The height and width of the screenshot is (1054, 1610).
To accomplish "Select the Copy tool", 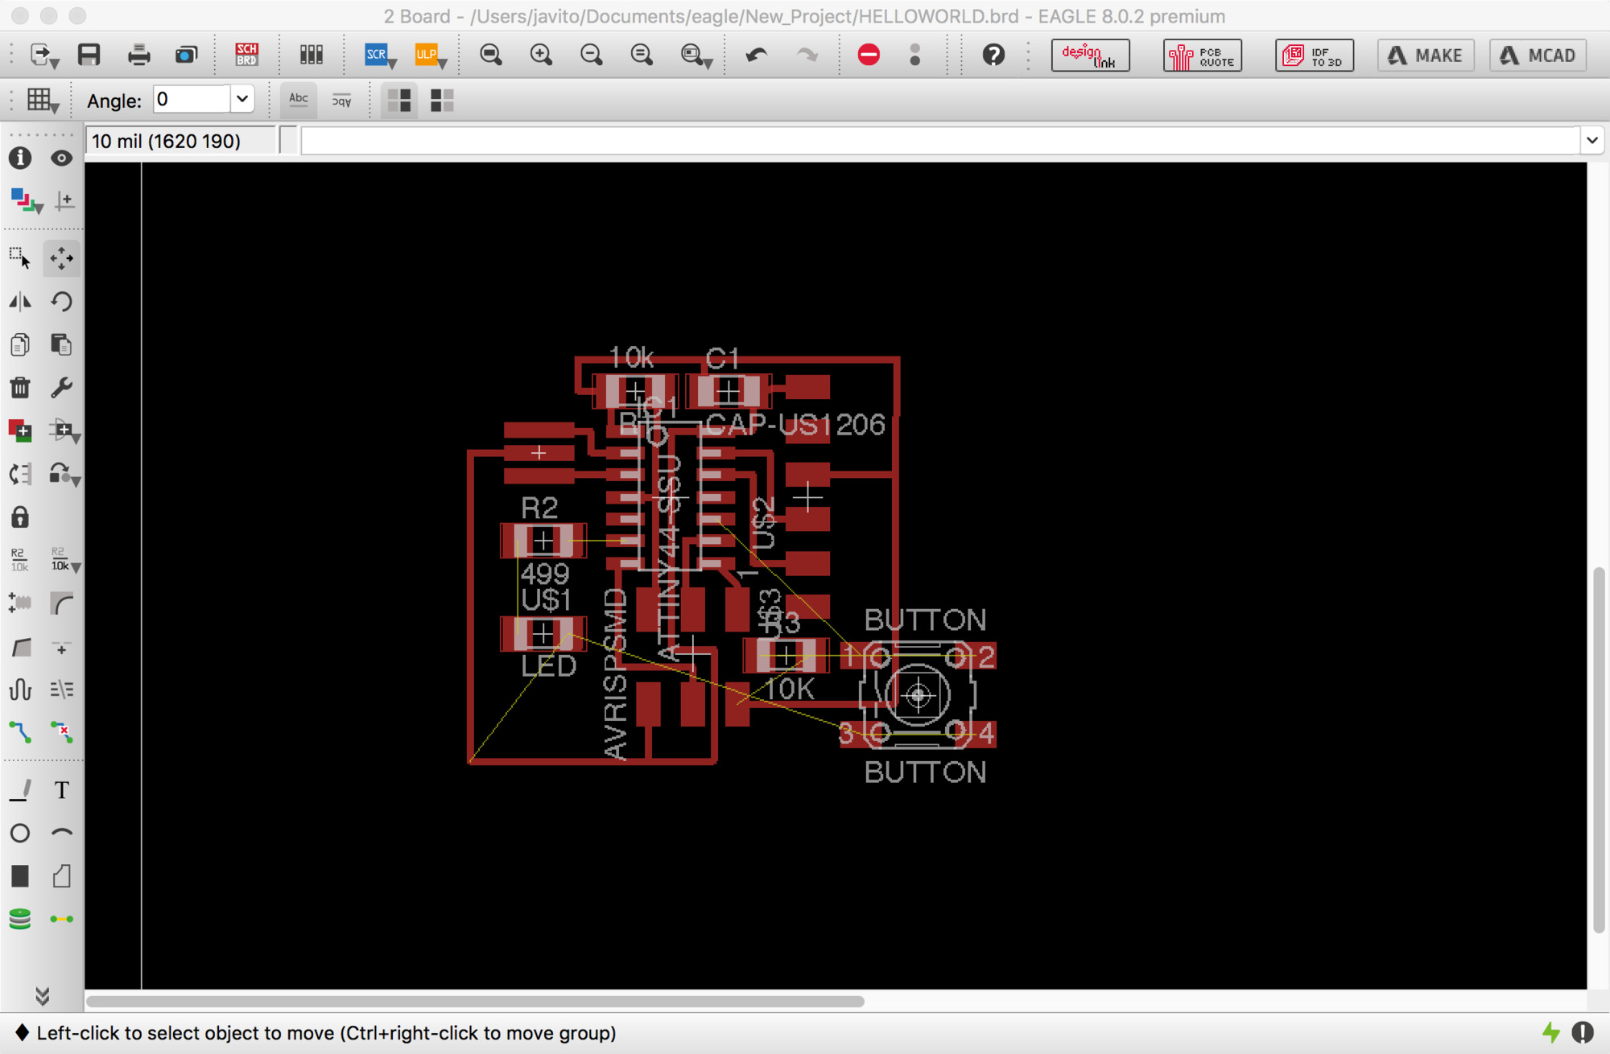I will 20,344.
